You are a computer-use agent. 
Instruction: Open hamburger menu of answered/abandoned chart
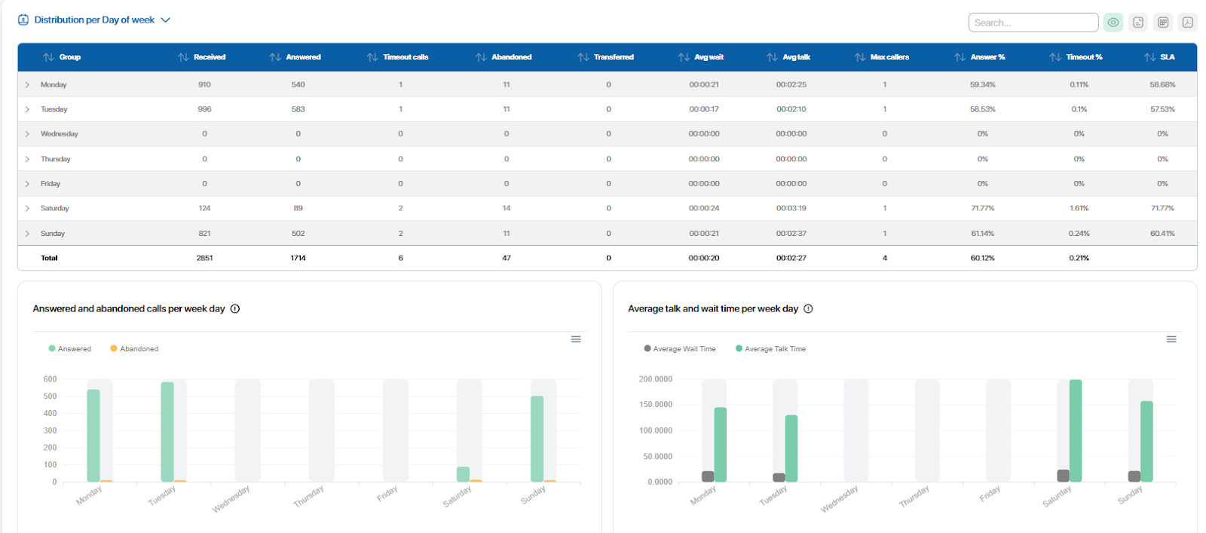pyautogui.click(x=576, y=339)
